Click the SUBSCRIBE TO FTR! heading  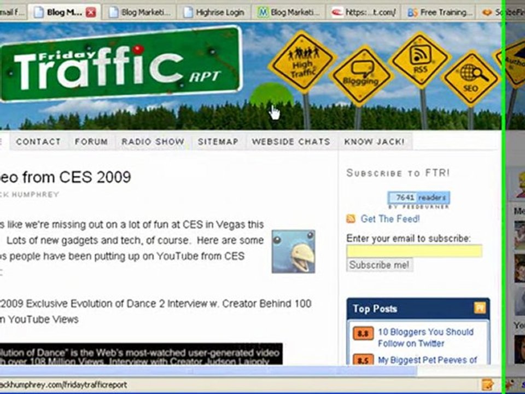(x=398, y=173)
